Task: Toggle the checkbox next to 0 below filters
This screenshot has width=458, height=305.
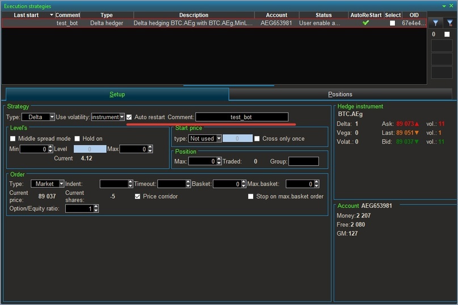Action: pos(447,34)
